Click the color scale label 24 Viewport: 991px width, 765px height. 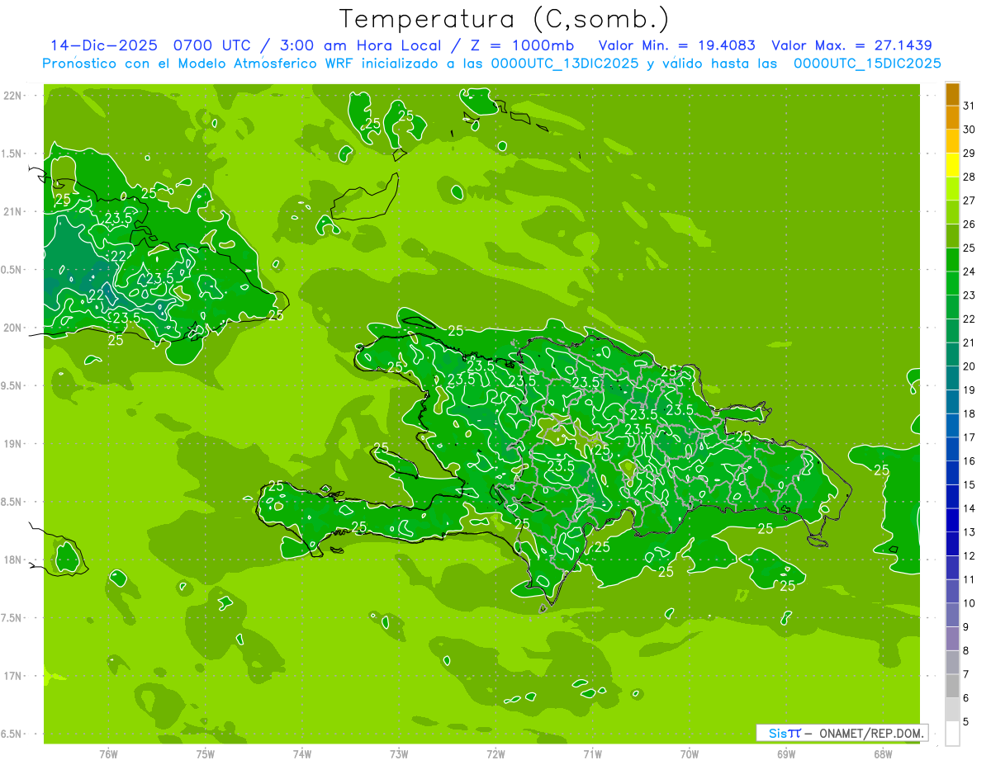point(969,272)
